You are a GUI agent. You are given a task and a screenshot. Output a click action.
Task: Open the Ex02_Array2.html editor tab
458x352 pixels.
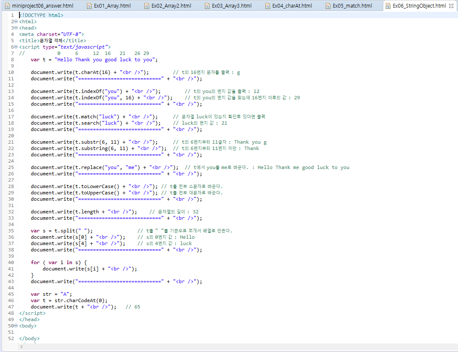[x=168, y=5]
